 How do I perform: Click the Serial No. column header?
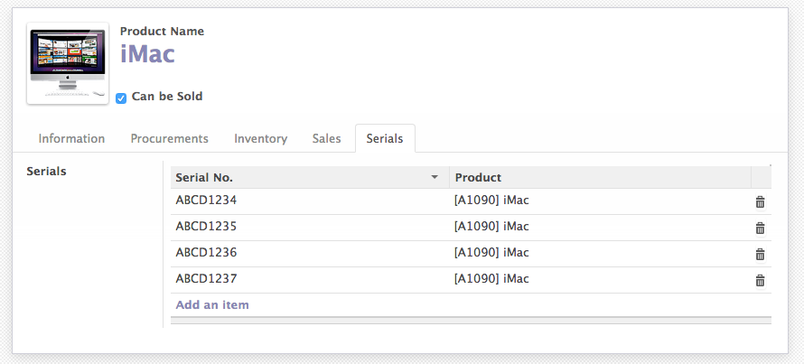pyautogui.click(x=310, y=177)
